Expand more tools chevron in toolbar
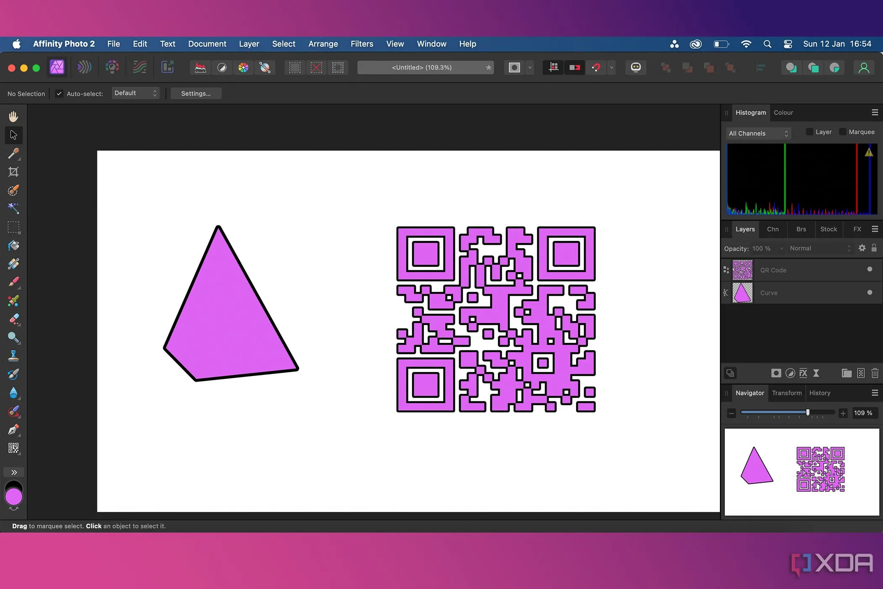Image resolution: width=883 pixels, height=589 pixels. [14, 472]
